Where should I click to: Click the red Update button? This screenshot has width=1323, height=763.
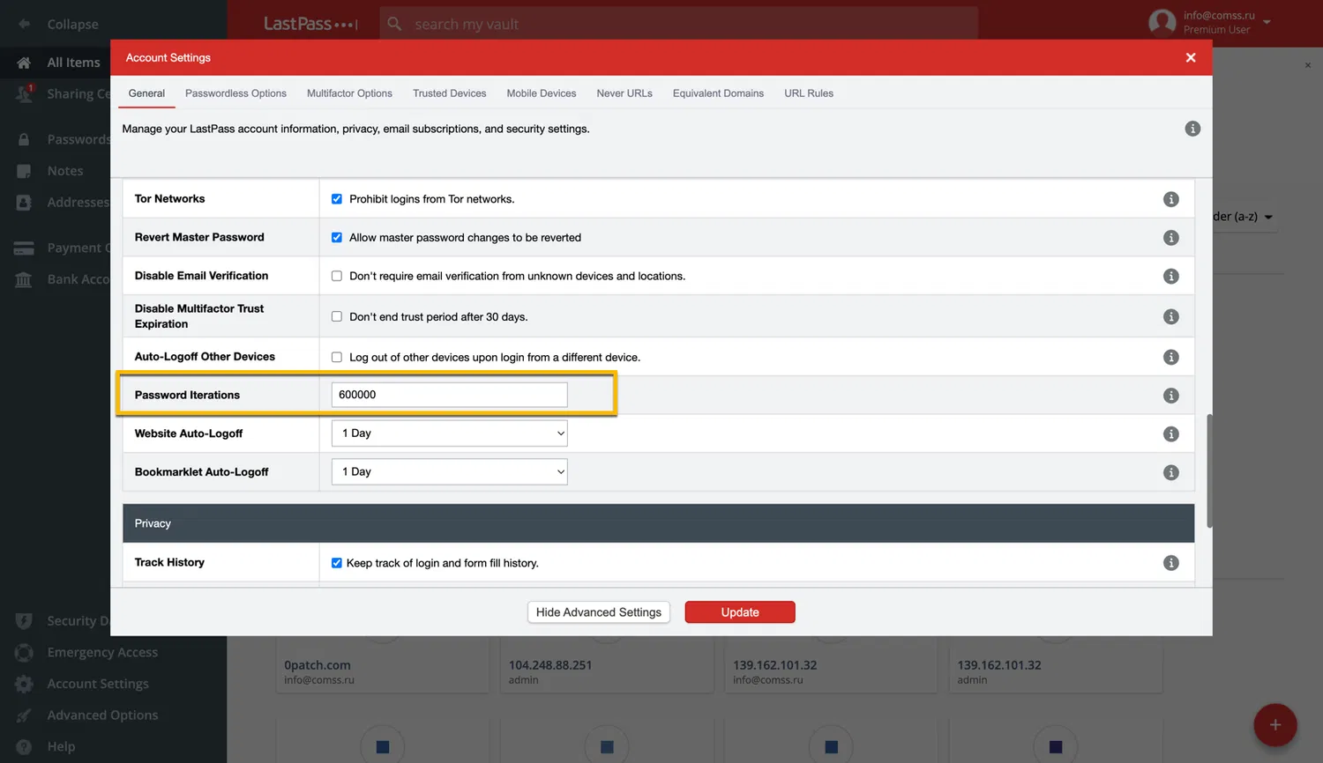[740, 612]
